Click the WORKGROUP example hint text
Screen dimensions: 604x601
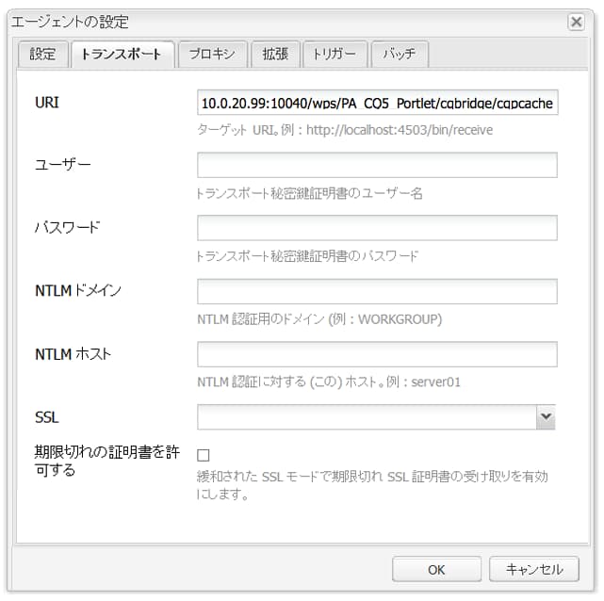click(319, 319)
